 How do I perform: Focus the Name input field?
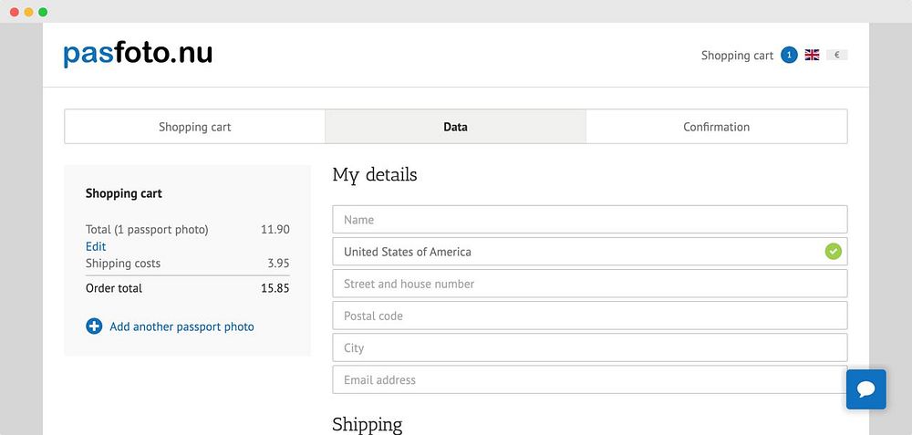pyautogui.click(x=589, y=220)
